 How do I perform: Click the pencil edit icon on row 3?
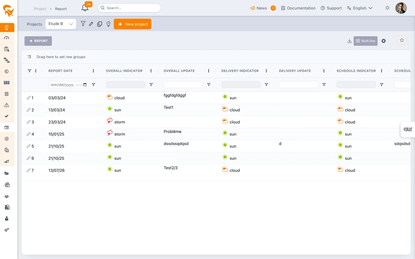[29, 122]
